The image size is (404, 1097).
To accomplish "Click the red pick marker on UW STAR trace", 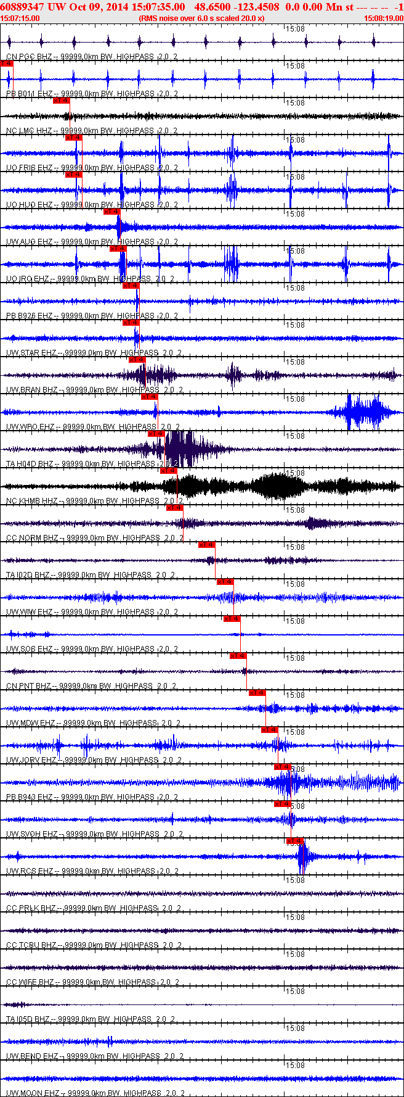I will click(x=131, y=323).
